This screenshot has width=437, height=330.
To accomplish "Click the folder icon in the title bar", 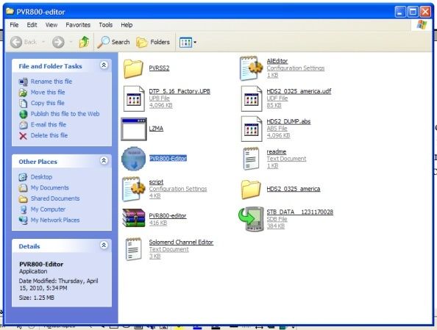I will pos(10,12).
